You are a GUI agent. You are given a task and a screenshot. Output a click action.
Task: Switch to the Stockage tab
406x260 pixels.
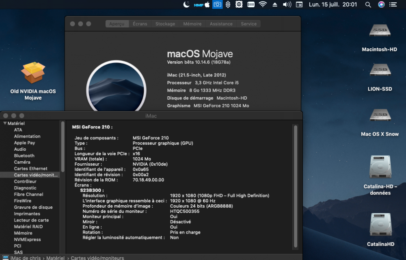pos(165,24)
